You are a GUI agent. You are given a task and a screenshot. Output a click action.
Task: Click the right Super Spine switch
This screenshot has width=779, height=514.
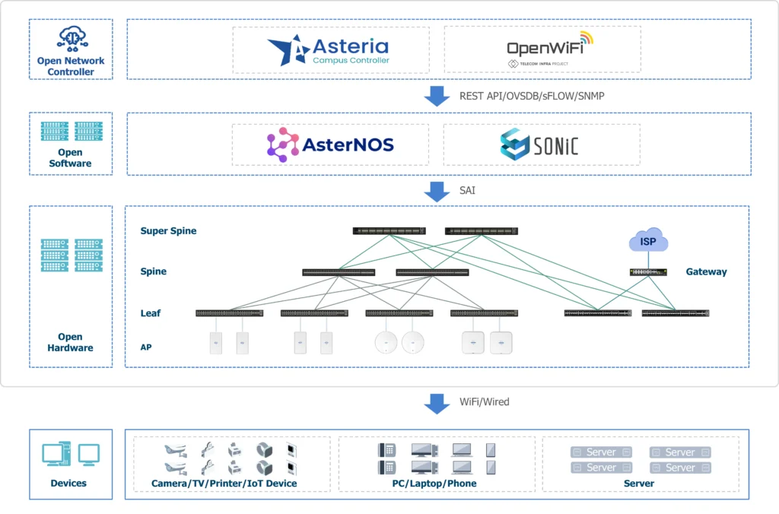point(482,231)
